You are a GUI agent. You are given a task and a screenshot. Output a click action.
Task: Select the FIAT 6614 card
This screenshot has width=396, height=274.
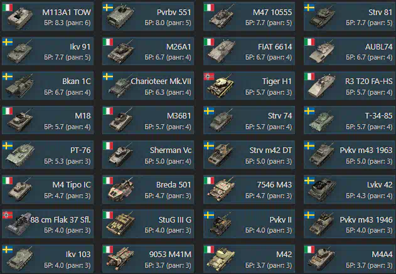tap(249, 51)
